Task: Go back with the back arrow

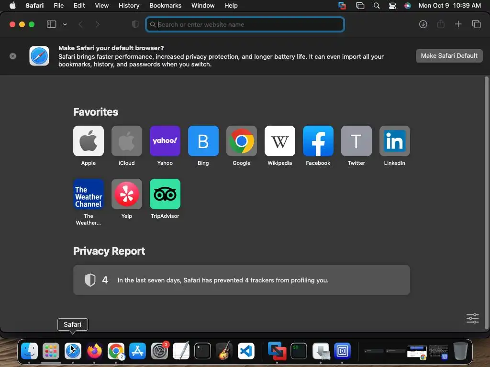Action: click(80, 24)
